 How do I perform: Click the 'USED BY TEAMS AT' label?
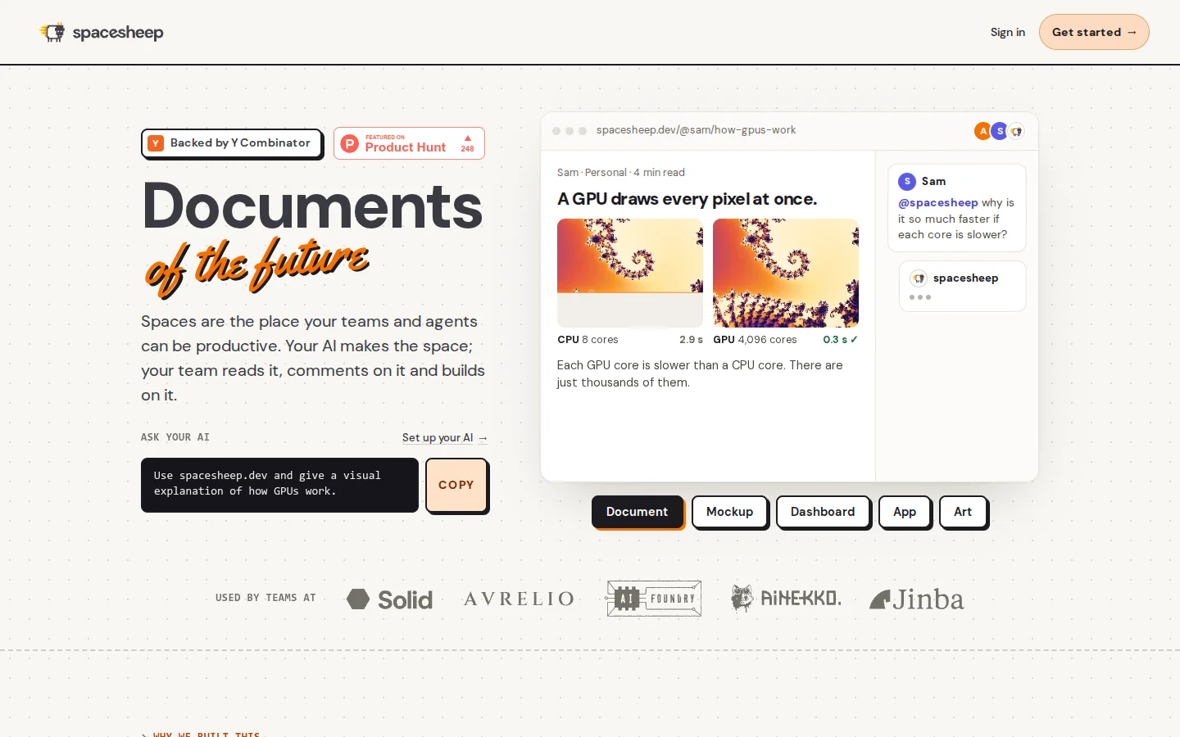[x=265, y=598]
